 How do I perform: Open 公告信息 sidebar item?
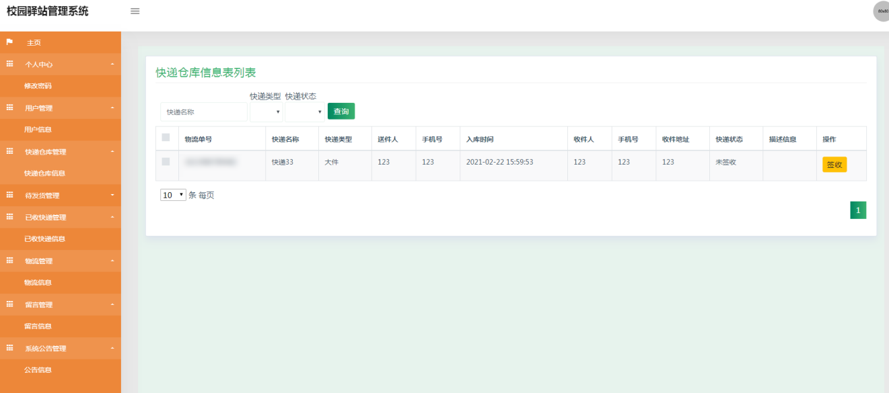[61, 369]
